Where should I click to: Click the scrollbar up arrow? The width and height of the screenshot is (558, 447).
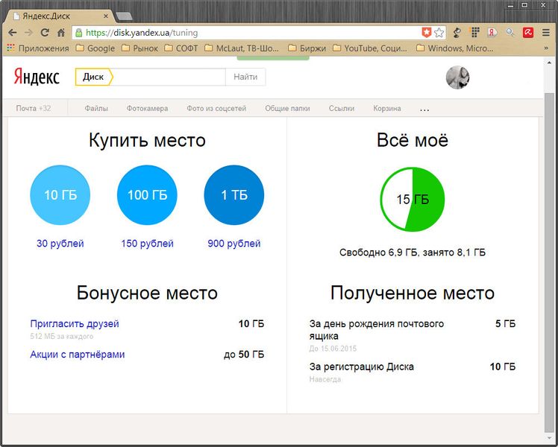click(549, 63)
